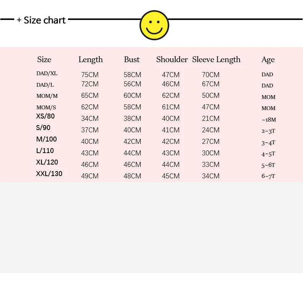Click the MOM/M size label

tap(47, 96)
